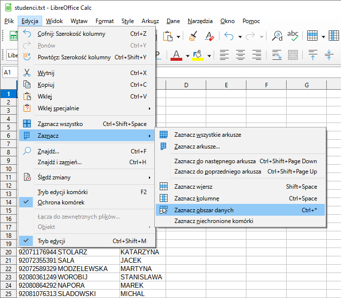Choose Cofnij: Szerokość kolumny entry
Screen dimensions: 341x298
87,34
